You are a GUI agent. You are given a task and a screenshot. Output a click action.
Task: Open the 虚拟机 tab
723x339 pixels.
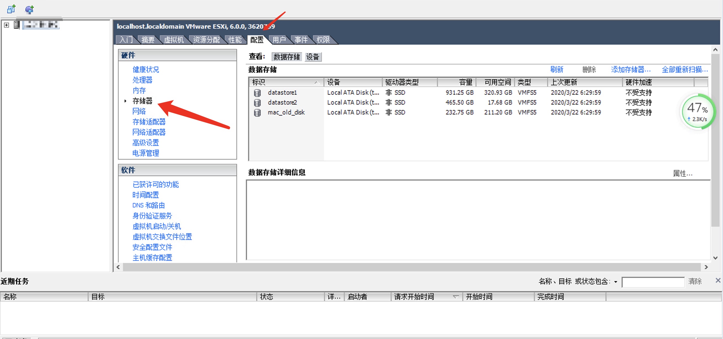pyautogui.click(x=174, y=40)
